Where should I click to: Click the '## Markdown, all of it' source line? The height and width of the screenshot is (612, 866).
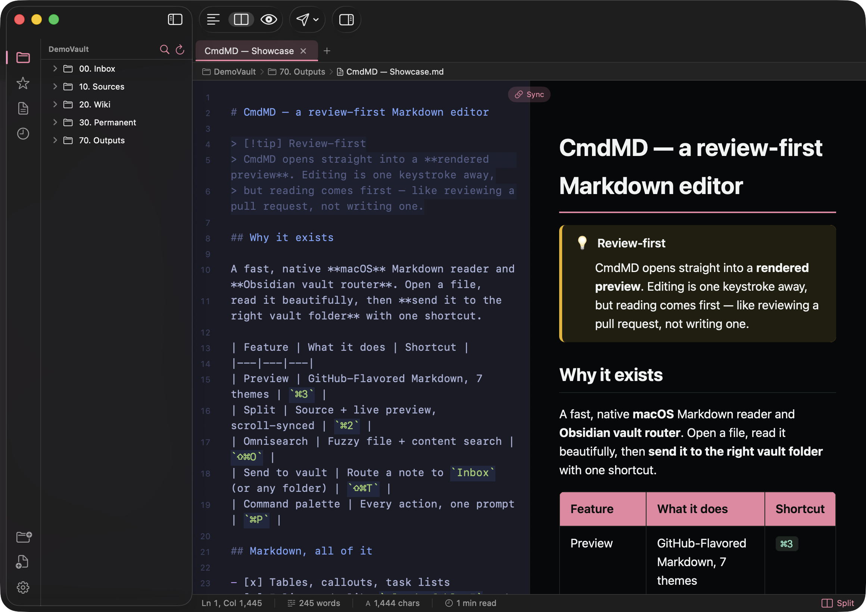pos(302,551)
